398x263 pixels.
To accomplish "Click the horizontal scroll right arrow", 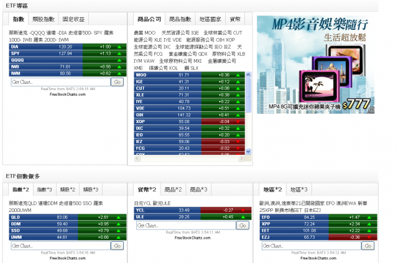I will [241, 159].
